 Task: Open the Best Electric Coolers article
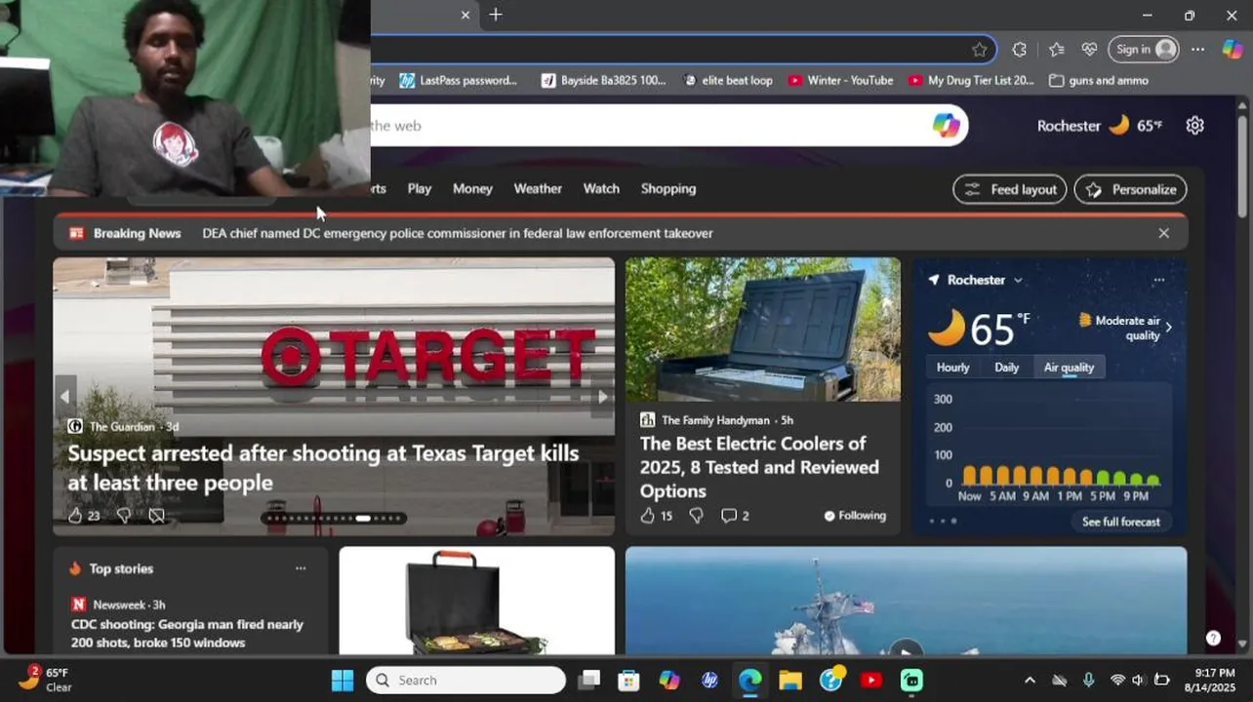(x=759, y=467)
